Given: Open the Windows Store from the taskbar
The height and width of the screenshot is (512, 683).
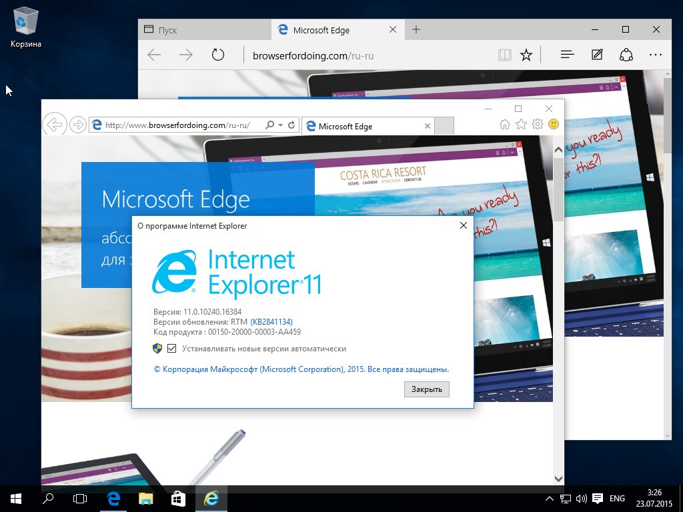Looking at the screenshot, I should coord(179,499).
